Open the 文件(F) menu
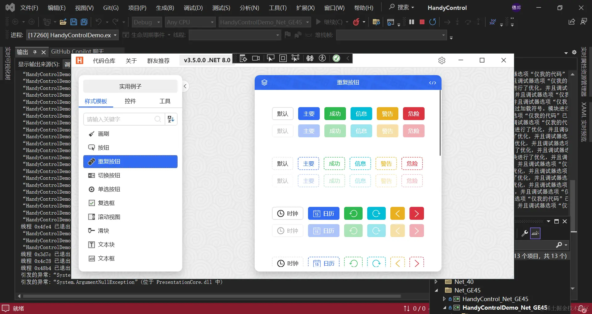The image size is (592, 314). (29, 8)
